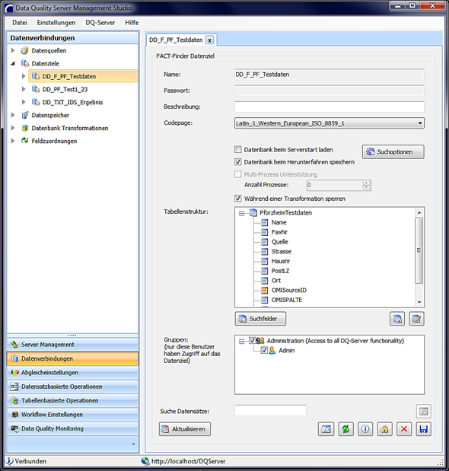
Task: Click the edit table structure pencil icon
Action: click(416, 319)
